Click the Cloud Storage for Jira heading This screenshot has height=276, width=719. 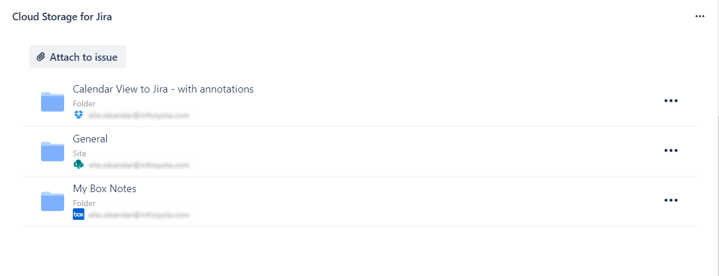pyautogui.click(x=62, y=17)
